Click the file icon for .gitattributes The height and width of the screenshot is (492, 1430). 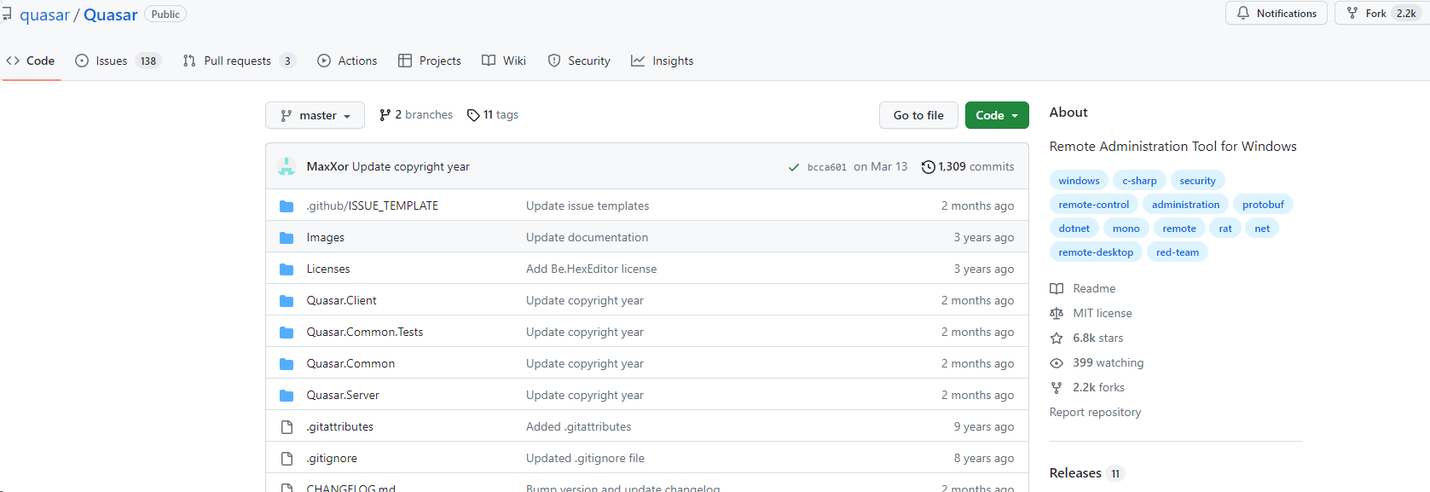[287, 427]
